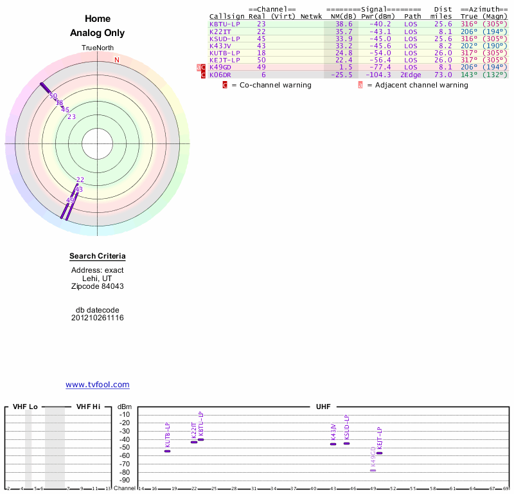Click the Pwr(dBm) column header
The width and height of the screenshot is (514, 494).
[378, 17]
